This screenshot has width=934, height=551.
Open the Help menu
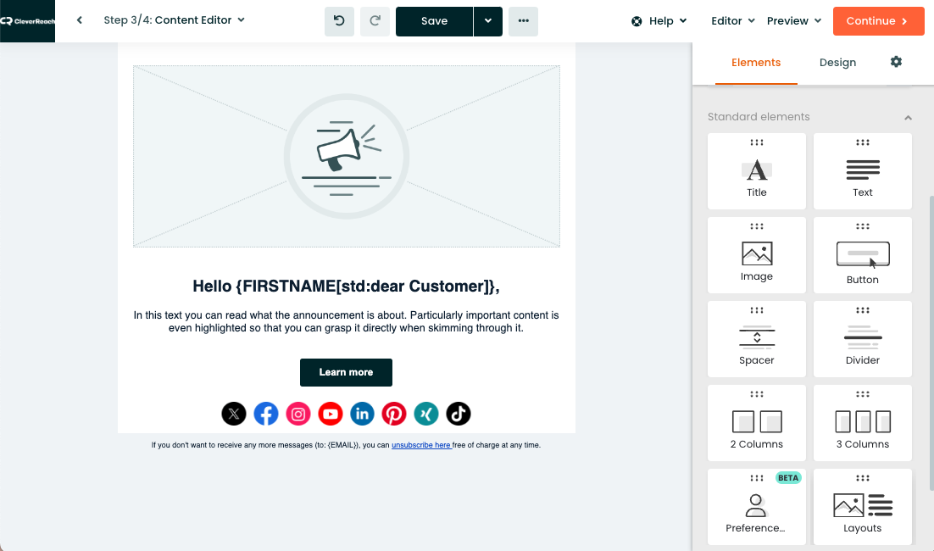[659, 21]
